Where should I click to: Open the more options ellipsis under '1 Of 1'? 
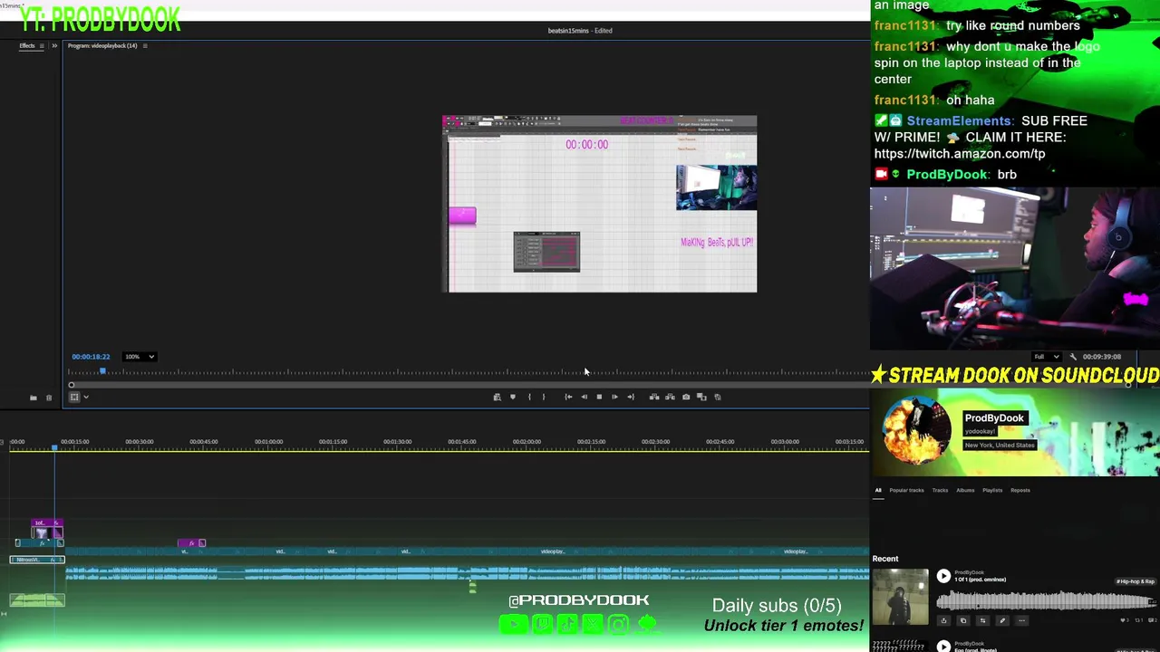click(1021, 620)
